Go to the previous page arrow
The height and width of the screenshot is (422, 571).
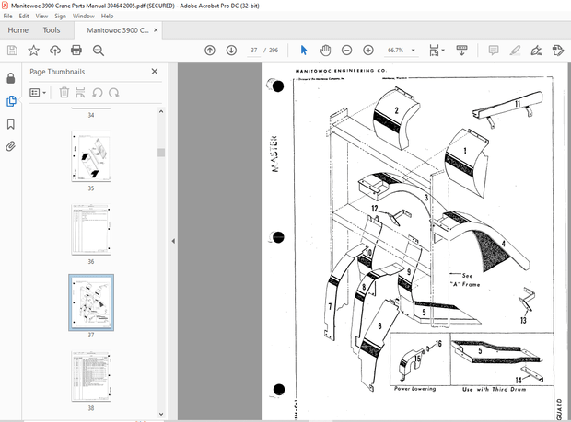click(x=210, y=51)
